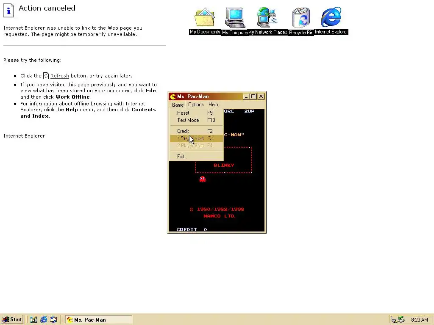This screenshot has height=325, width=434.
Task: Click the NAMCO LTD. copyright text
Action: coord(220,216)
